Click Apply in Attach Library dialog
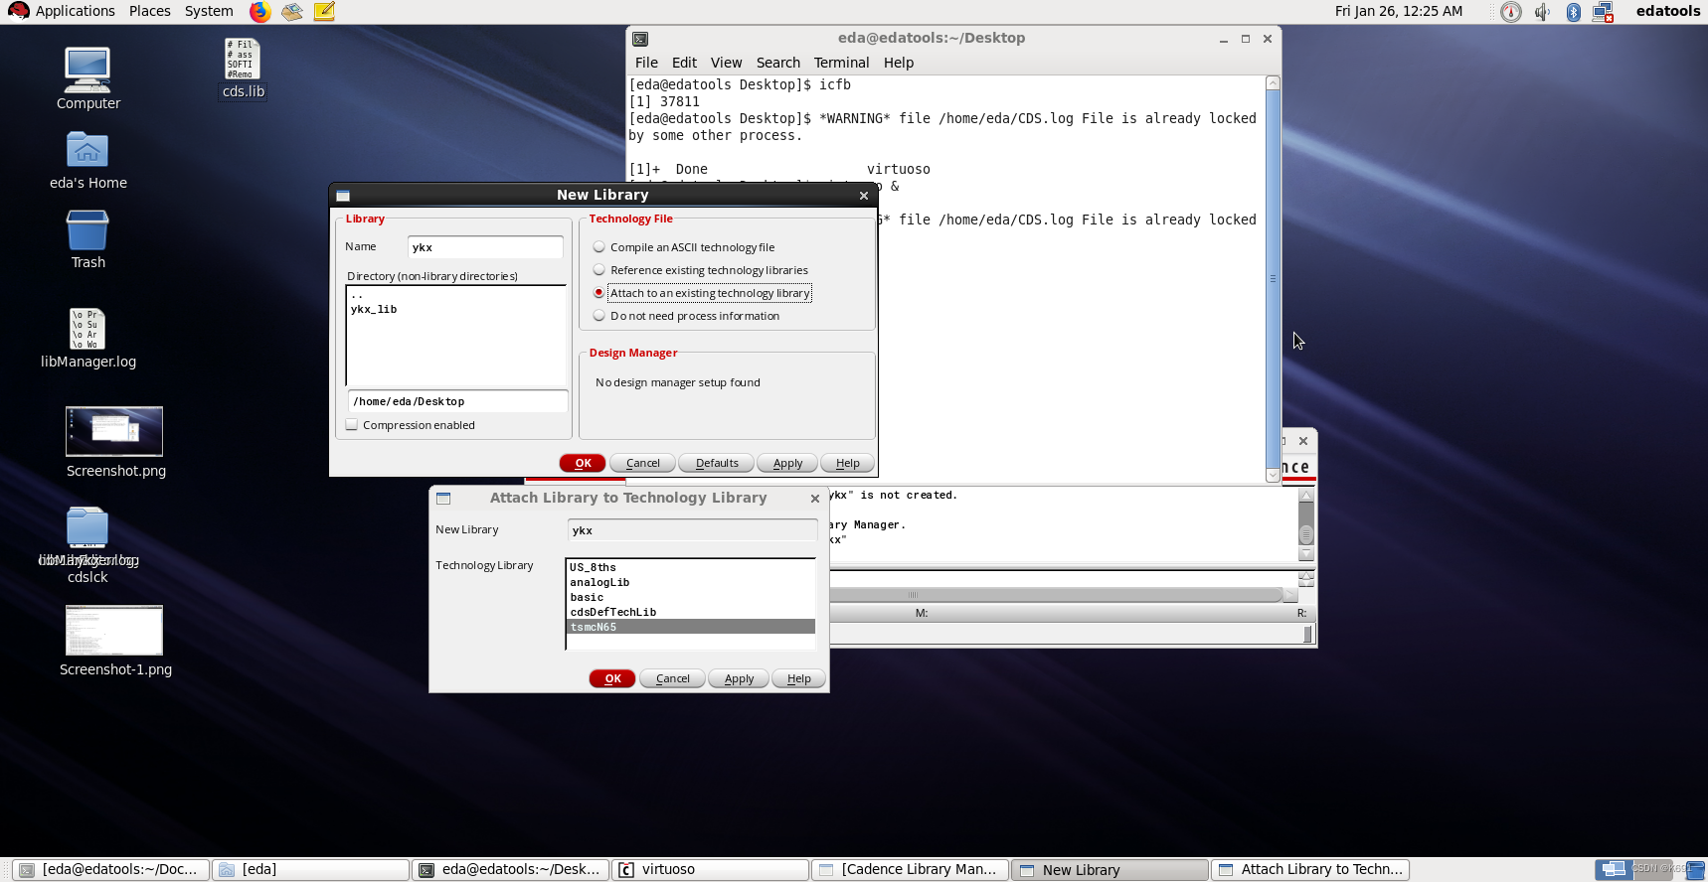Image resolution: width=1708 pixels, height=882 pixels. click(x=739, y=678)
